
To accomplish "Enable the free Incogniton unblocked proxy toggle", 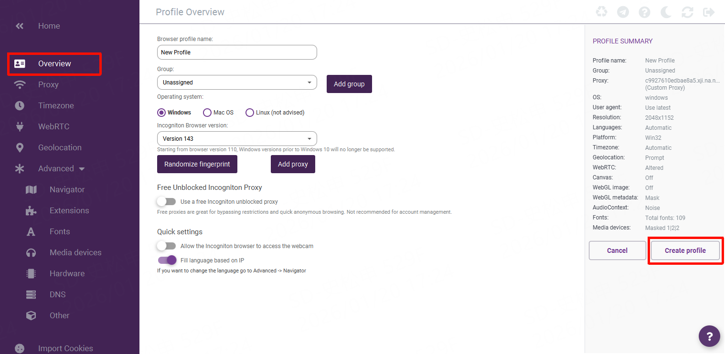I will 166,202.
